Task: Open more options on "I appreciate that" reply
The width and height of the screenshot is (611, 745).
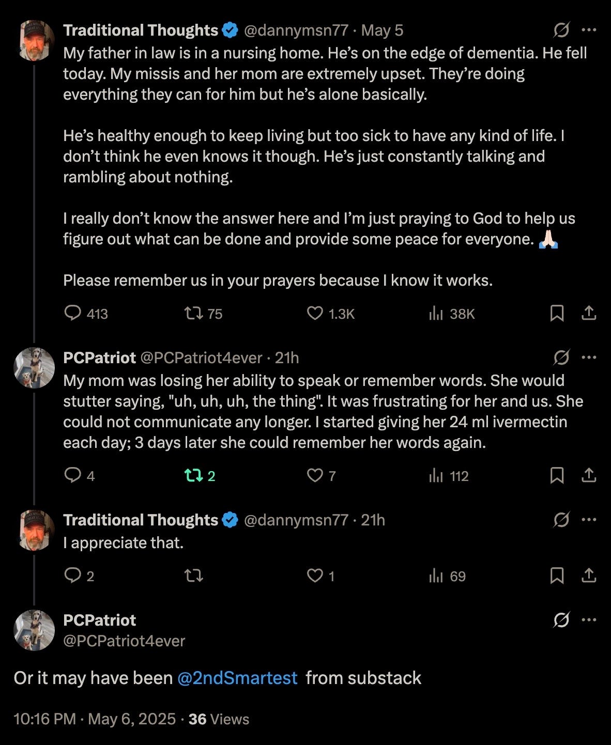Action: tap(589, 520)
